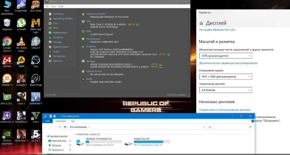The height and width of the screenshot is (155, 290).
Task: Open the View menu in Speccy
Action: click(x=54, y=6)
